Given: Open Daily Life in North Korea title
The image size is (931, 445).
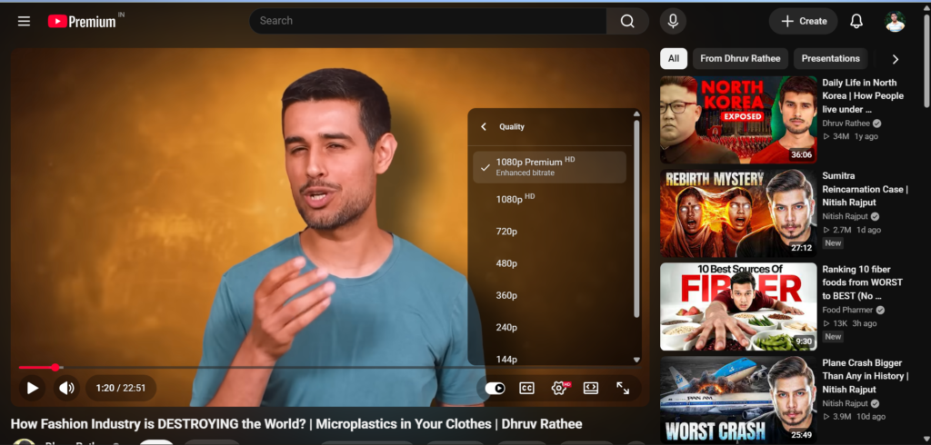Looking at the screenshot, I should coord(863,96).
